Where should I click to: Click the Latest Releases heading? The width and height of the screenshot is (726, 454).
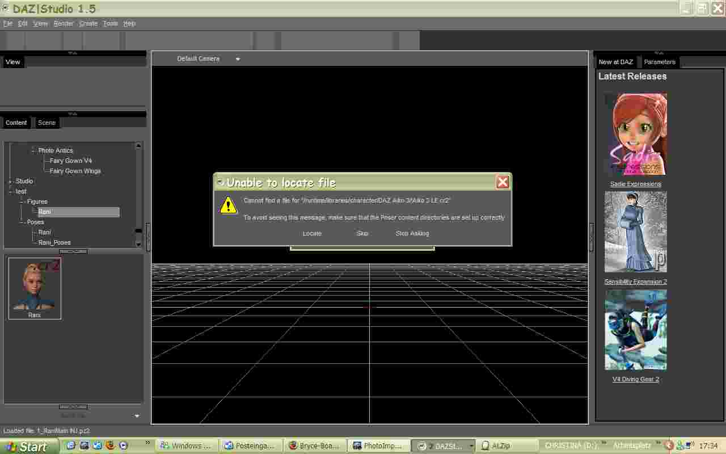click(632, 76)
